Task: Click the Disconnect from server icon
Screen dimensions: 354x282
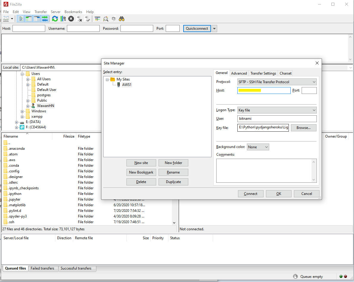Action: tap(79, 19)
